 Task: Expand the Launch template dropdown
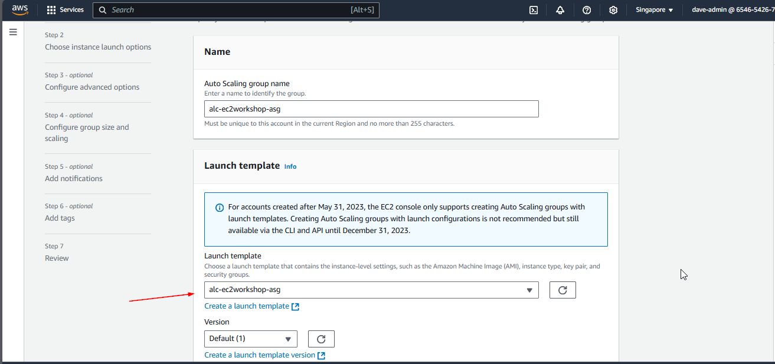[371, 290]
